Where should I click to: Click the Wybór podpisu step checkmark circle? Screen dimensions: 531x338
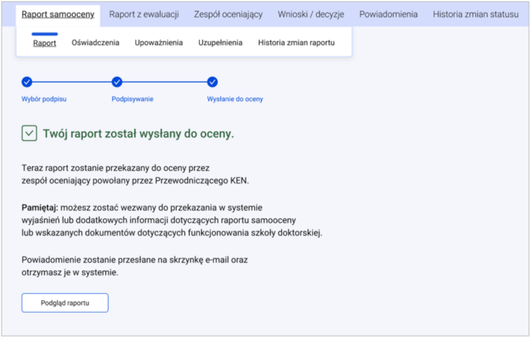point(27,82)
